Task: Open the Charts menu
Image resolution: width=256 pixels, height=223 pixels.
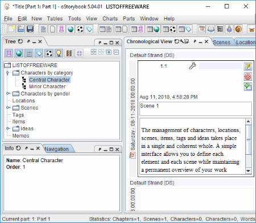Action: (x=110, y=19)
